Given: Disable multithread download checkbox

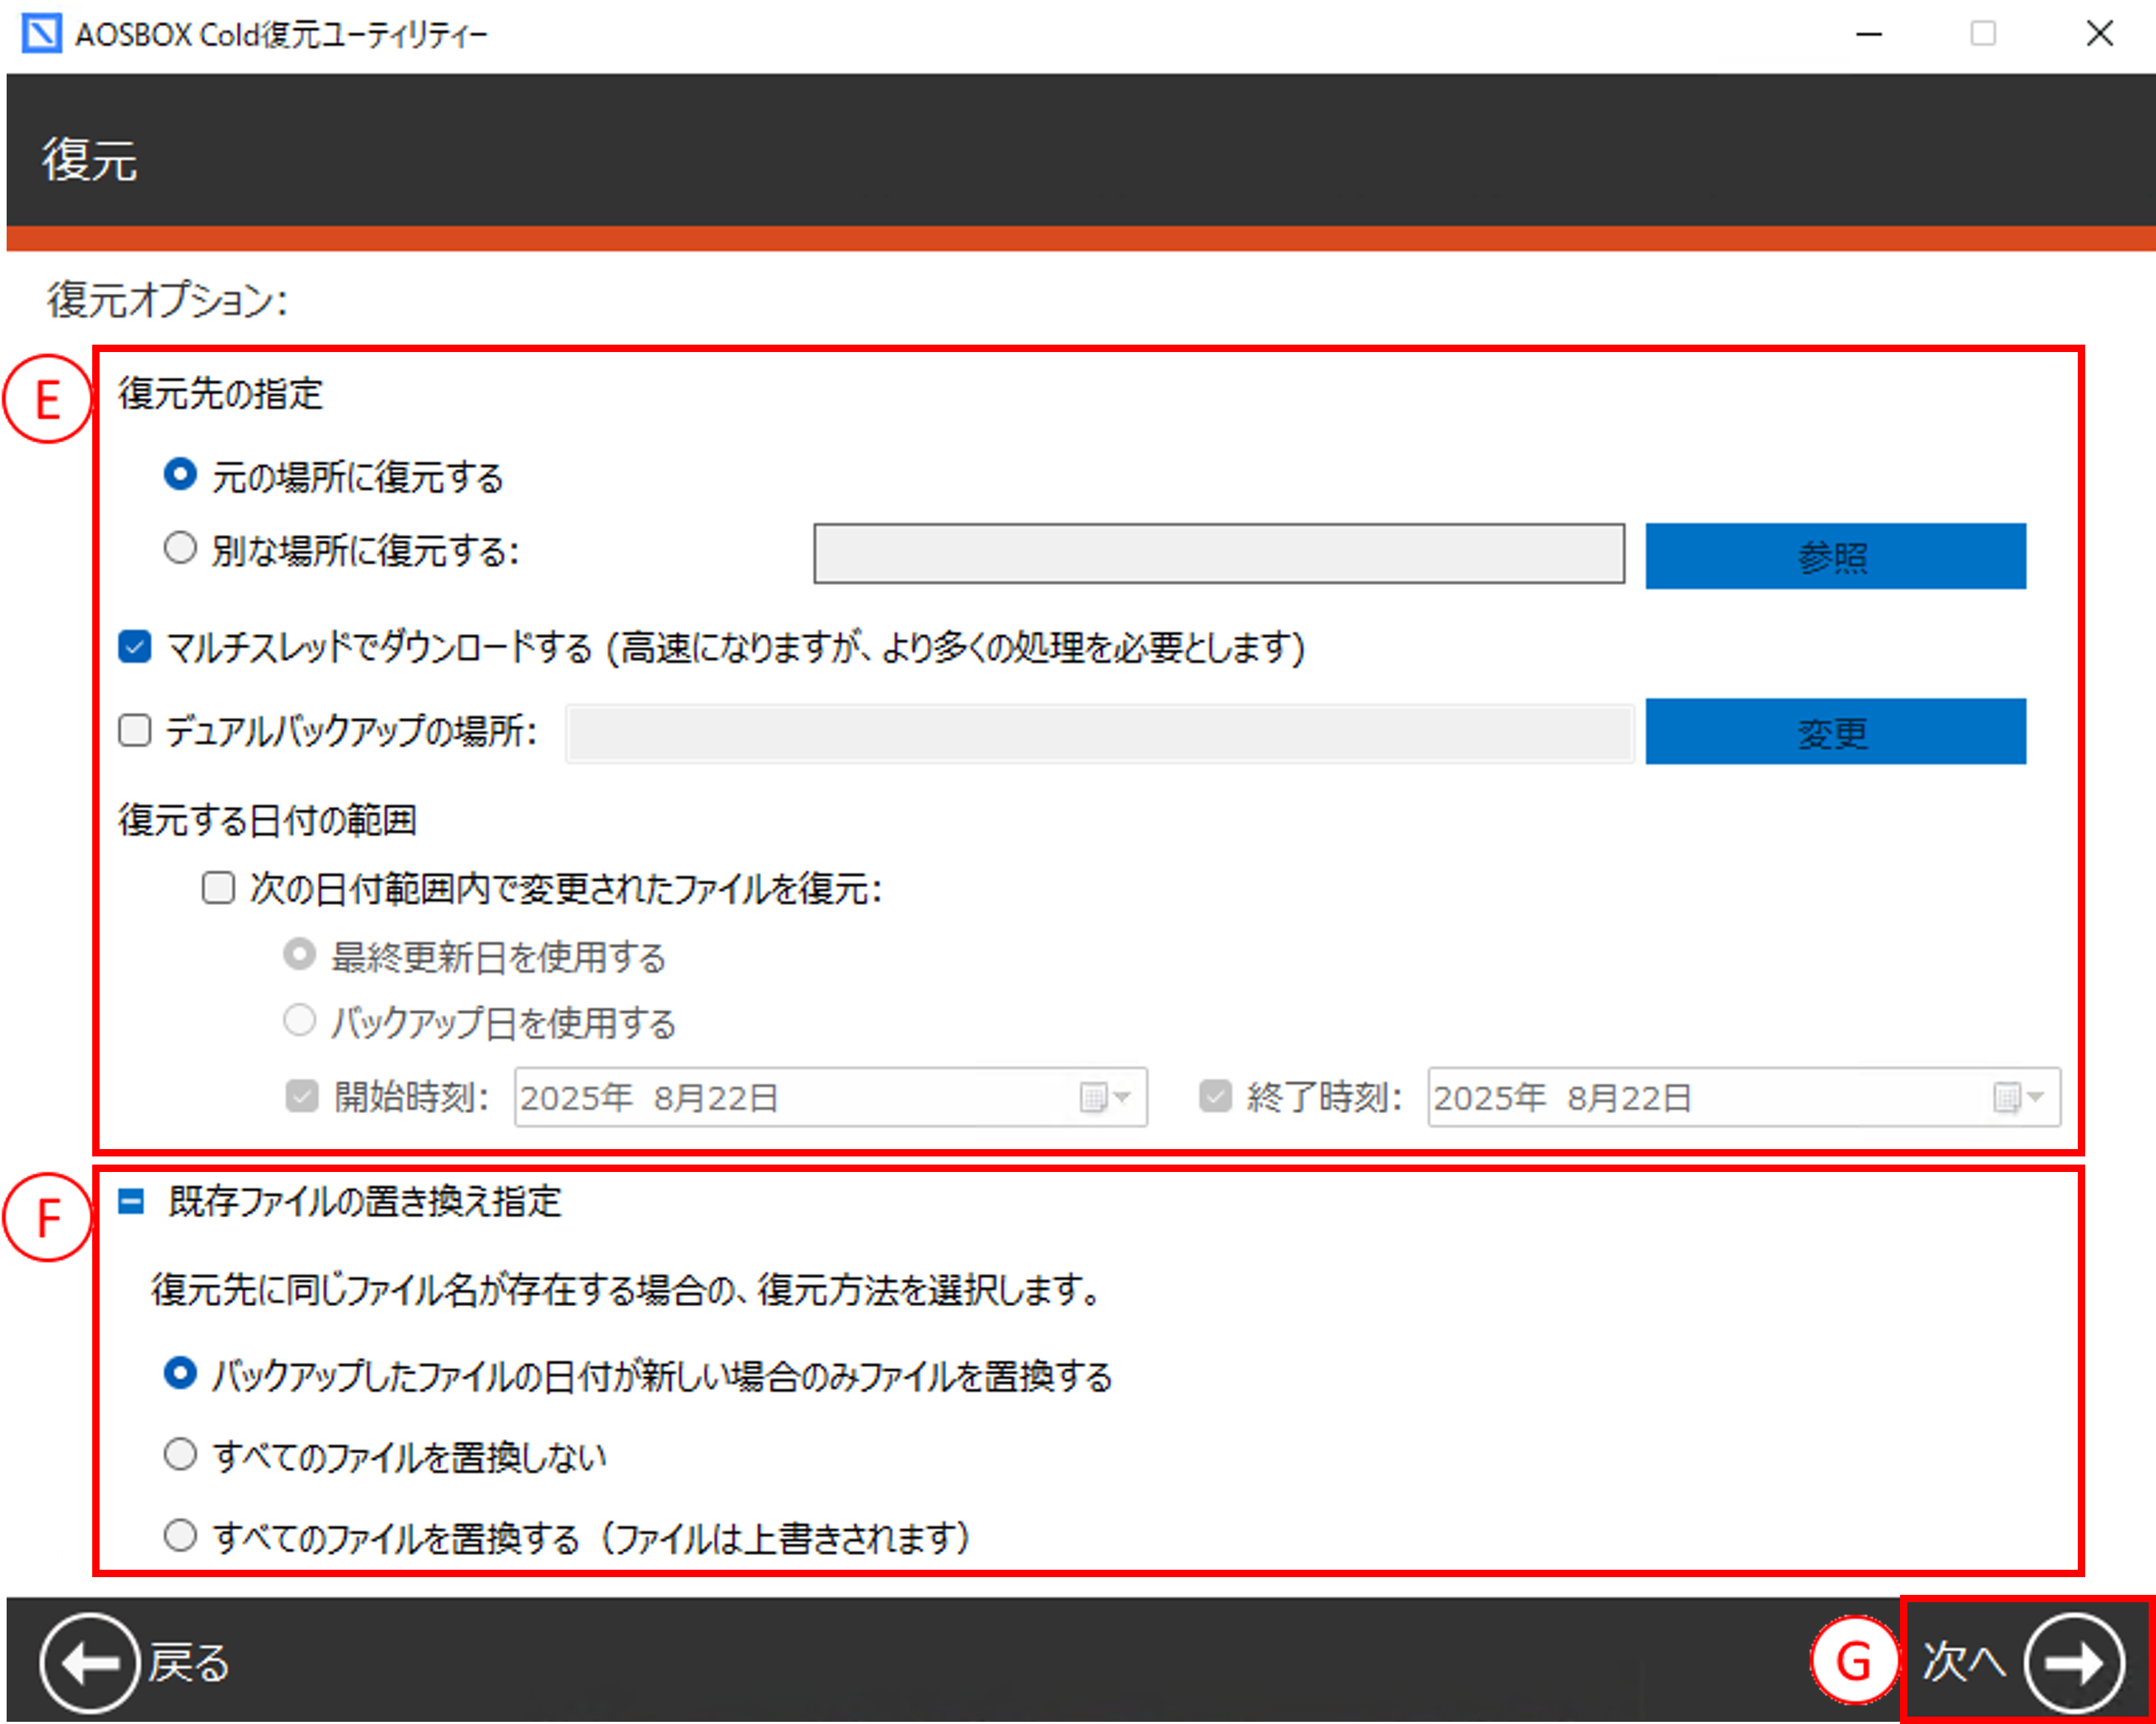Looking at the screenshot, I should (135, 646).
